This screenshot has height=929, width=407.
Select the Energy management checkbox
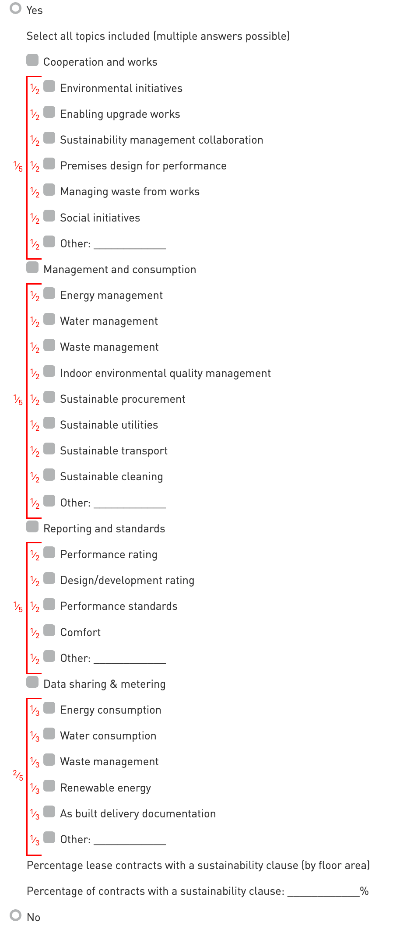tap(49, 293)
